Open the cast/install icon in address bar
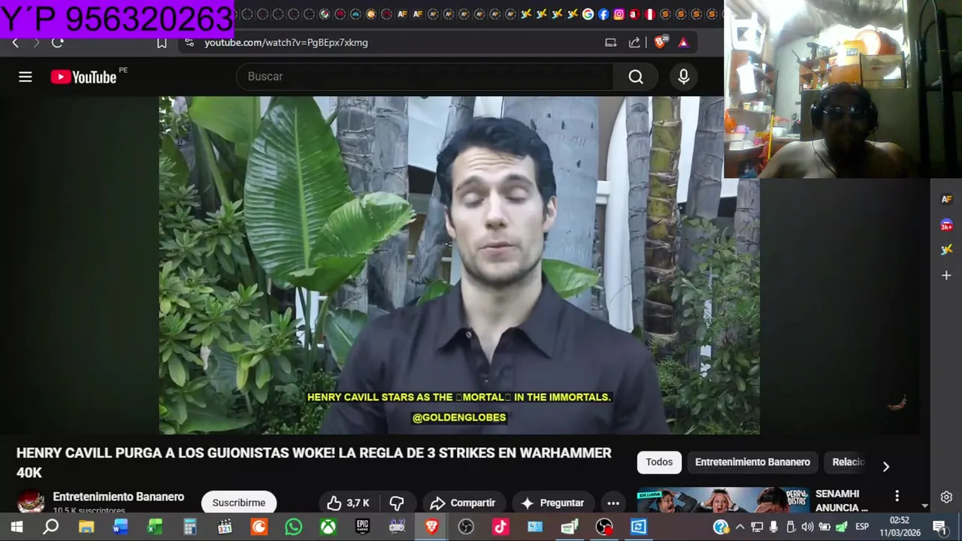The width and height of the screenshot is (962, 541). click(611, 43)
